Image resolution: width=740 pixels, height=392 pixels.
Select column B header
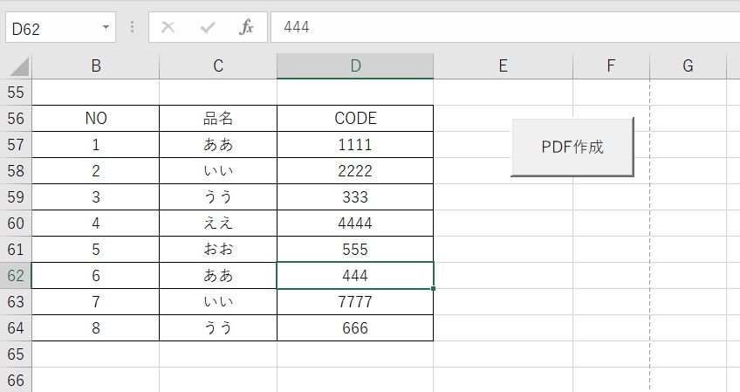tap(96, 65)
